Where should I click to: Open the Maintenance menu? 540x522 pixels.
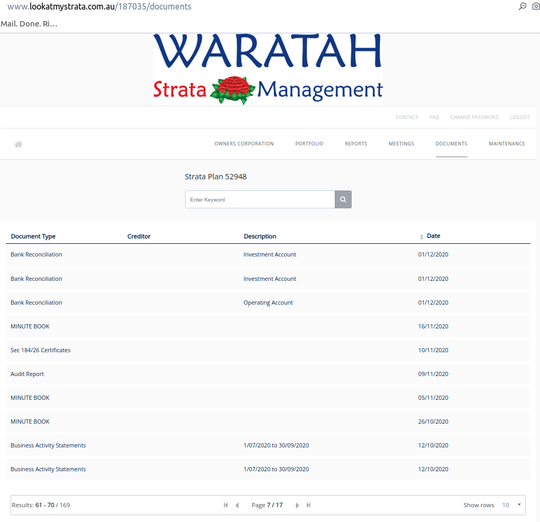point(507,143)
